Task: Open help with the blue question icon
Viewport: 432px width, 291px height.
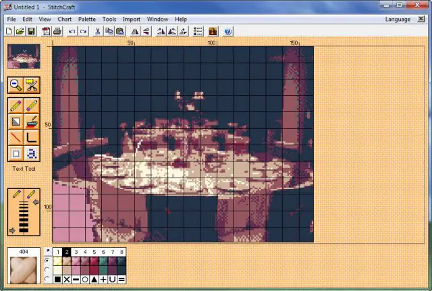Action: [x=227, y=32]
